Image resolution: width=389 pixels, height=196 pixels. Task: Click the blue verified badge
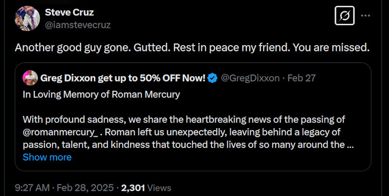[212, 78]
